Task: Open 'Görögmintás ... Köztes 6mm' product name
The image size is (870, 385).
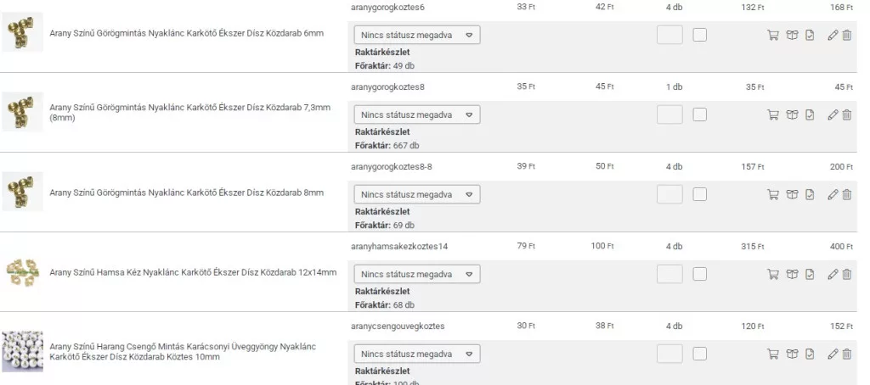Action: pos(186,32)
